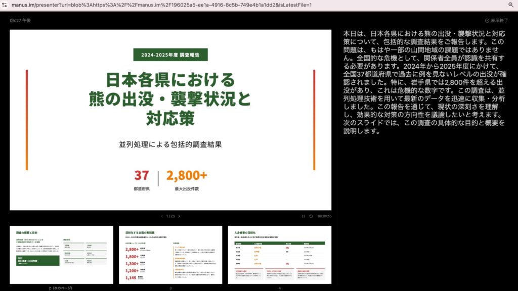This screenshot has height=291, width=518.
Task: Pause the presentation timer
Action: point(304,216)
